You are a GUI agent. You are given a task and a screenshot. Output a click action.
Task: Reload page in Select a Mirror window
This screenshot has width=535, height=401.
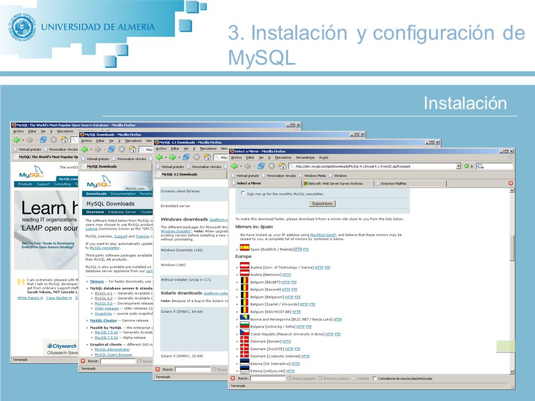(x=261, y=166)
